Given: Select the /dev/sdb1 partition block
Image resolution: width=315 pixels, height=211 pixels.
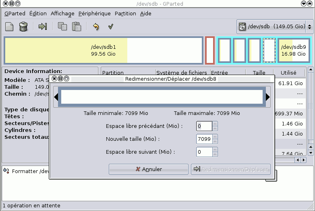Looking at the screenshot, I should click(103, 50).
